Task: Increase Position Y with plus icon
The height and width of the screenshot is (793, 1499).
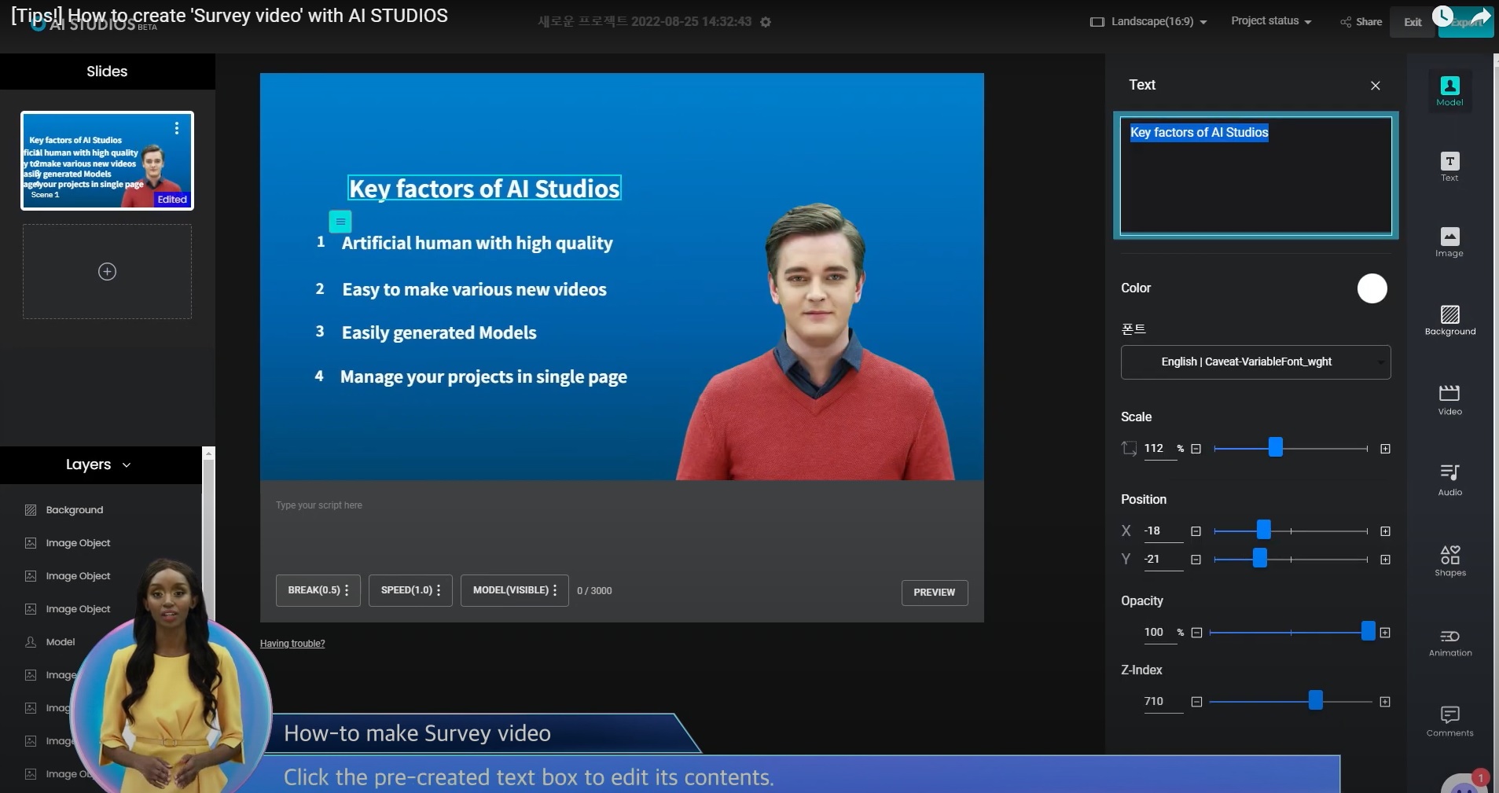Action: [x=1385, y=560]
